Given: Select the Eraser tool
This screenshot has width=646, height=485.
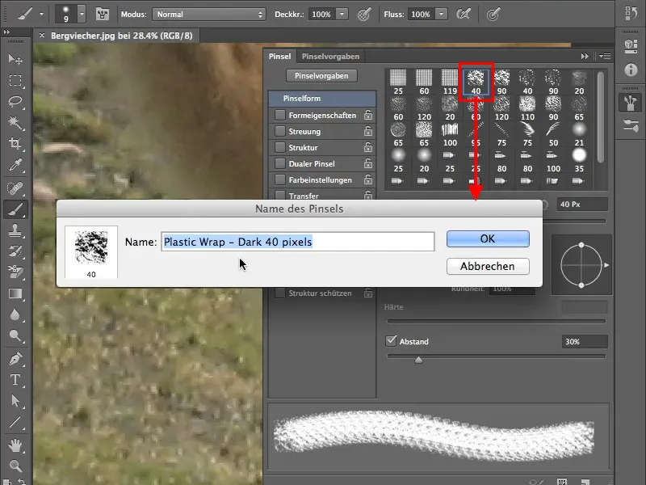Looking at the screenshot, I should click(x=15, y=272).
